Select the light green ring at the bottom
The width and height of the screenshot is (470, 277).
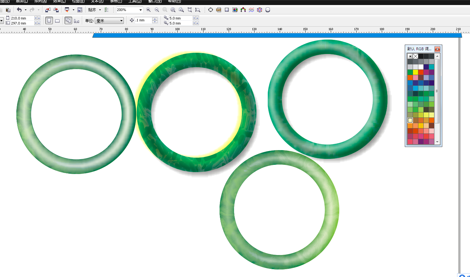279,210
